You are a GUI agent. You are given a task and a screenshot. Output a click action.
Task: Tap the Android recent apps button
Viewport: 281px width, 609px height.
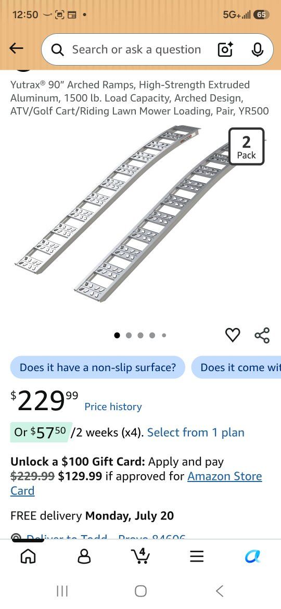pyautogui.click(x=62, y=591)
